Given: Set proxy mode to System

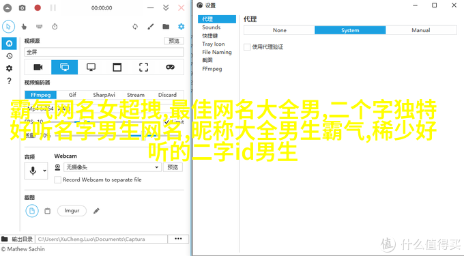Looking at the screenshot, I should [x=350, y=30].
